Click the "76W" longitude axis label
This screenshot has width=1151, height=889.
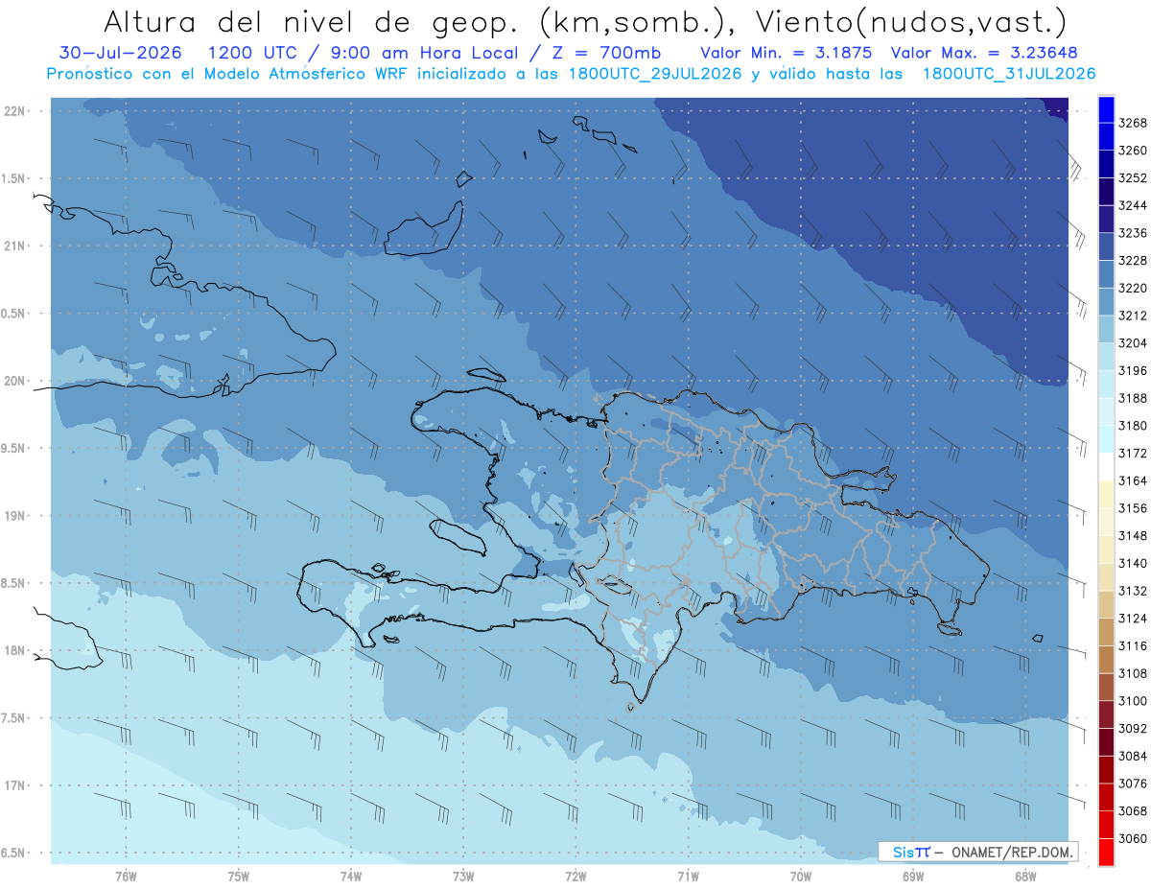(126, 876)
